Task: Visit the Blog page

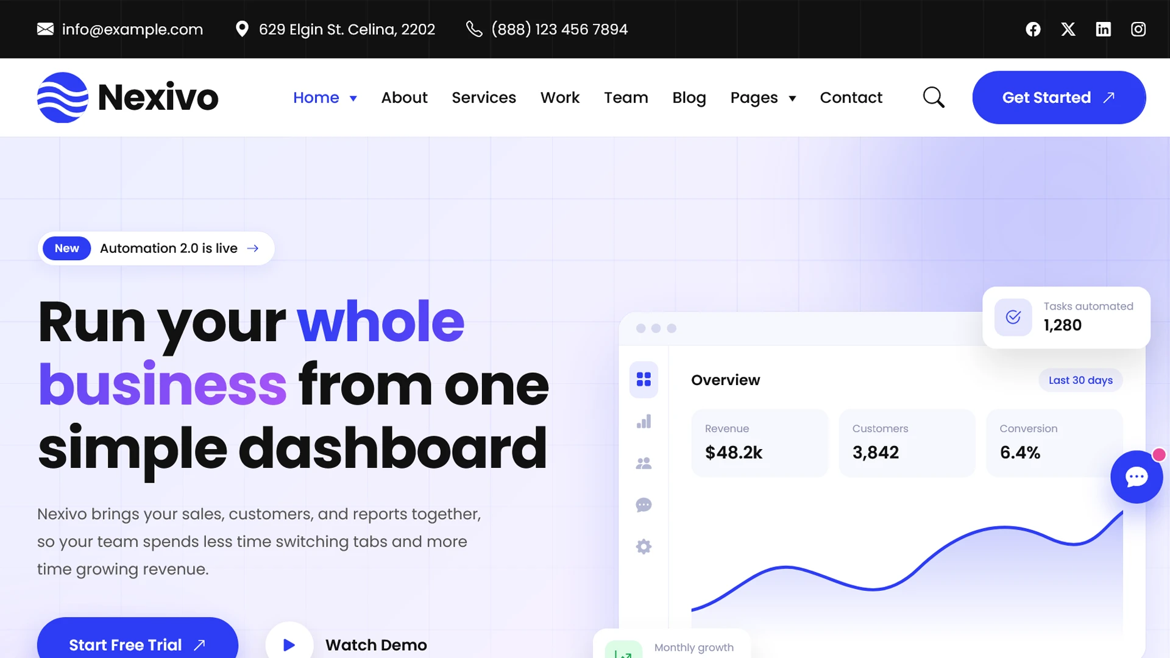Action: click(x=689, y=97)
